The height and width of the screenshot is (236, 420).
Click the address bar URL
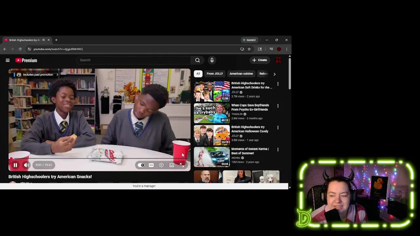coord(58,49)
